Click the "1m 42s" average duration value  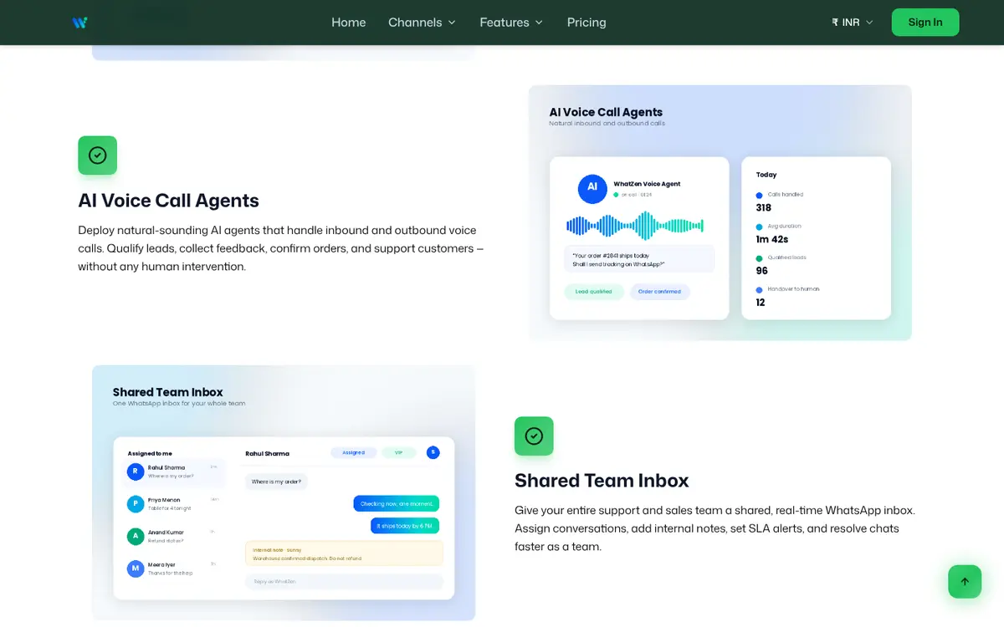coord(771,239)
